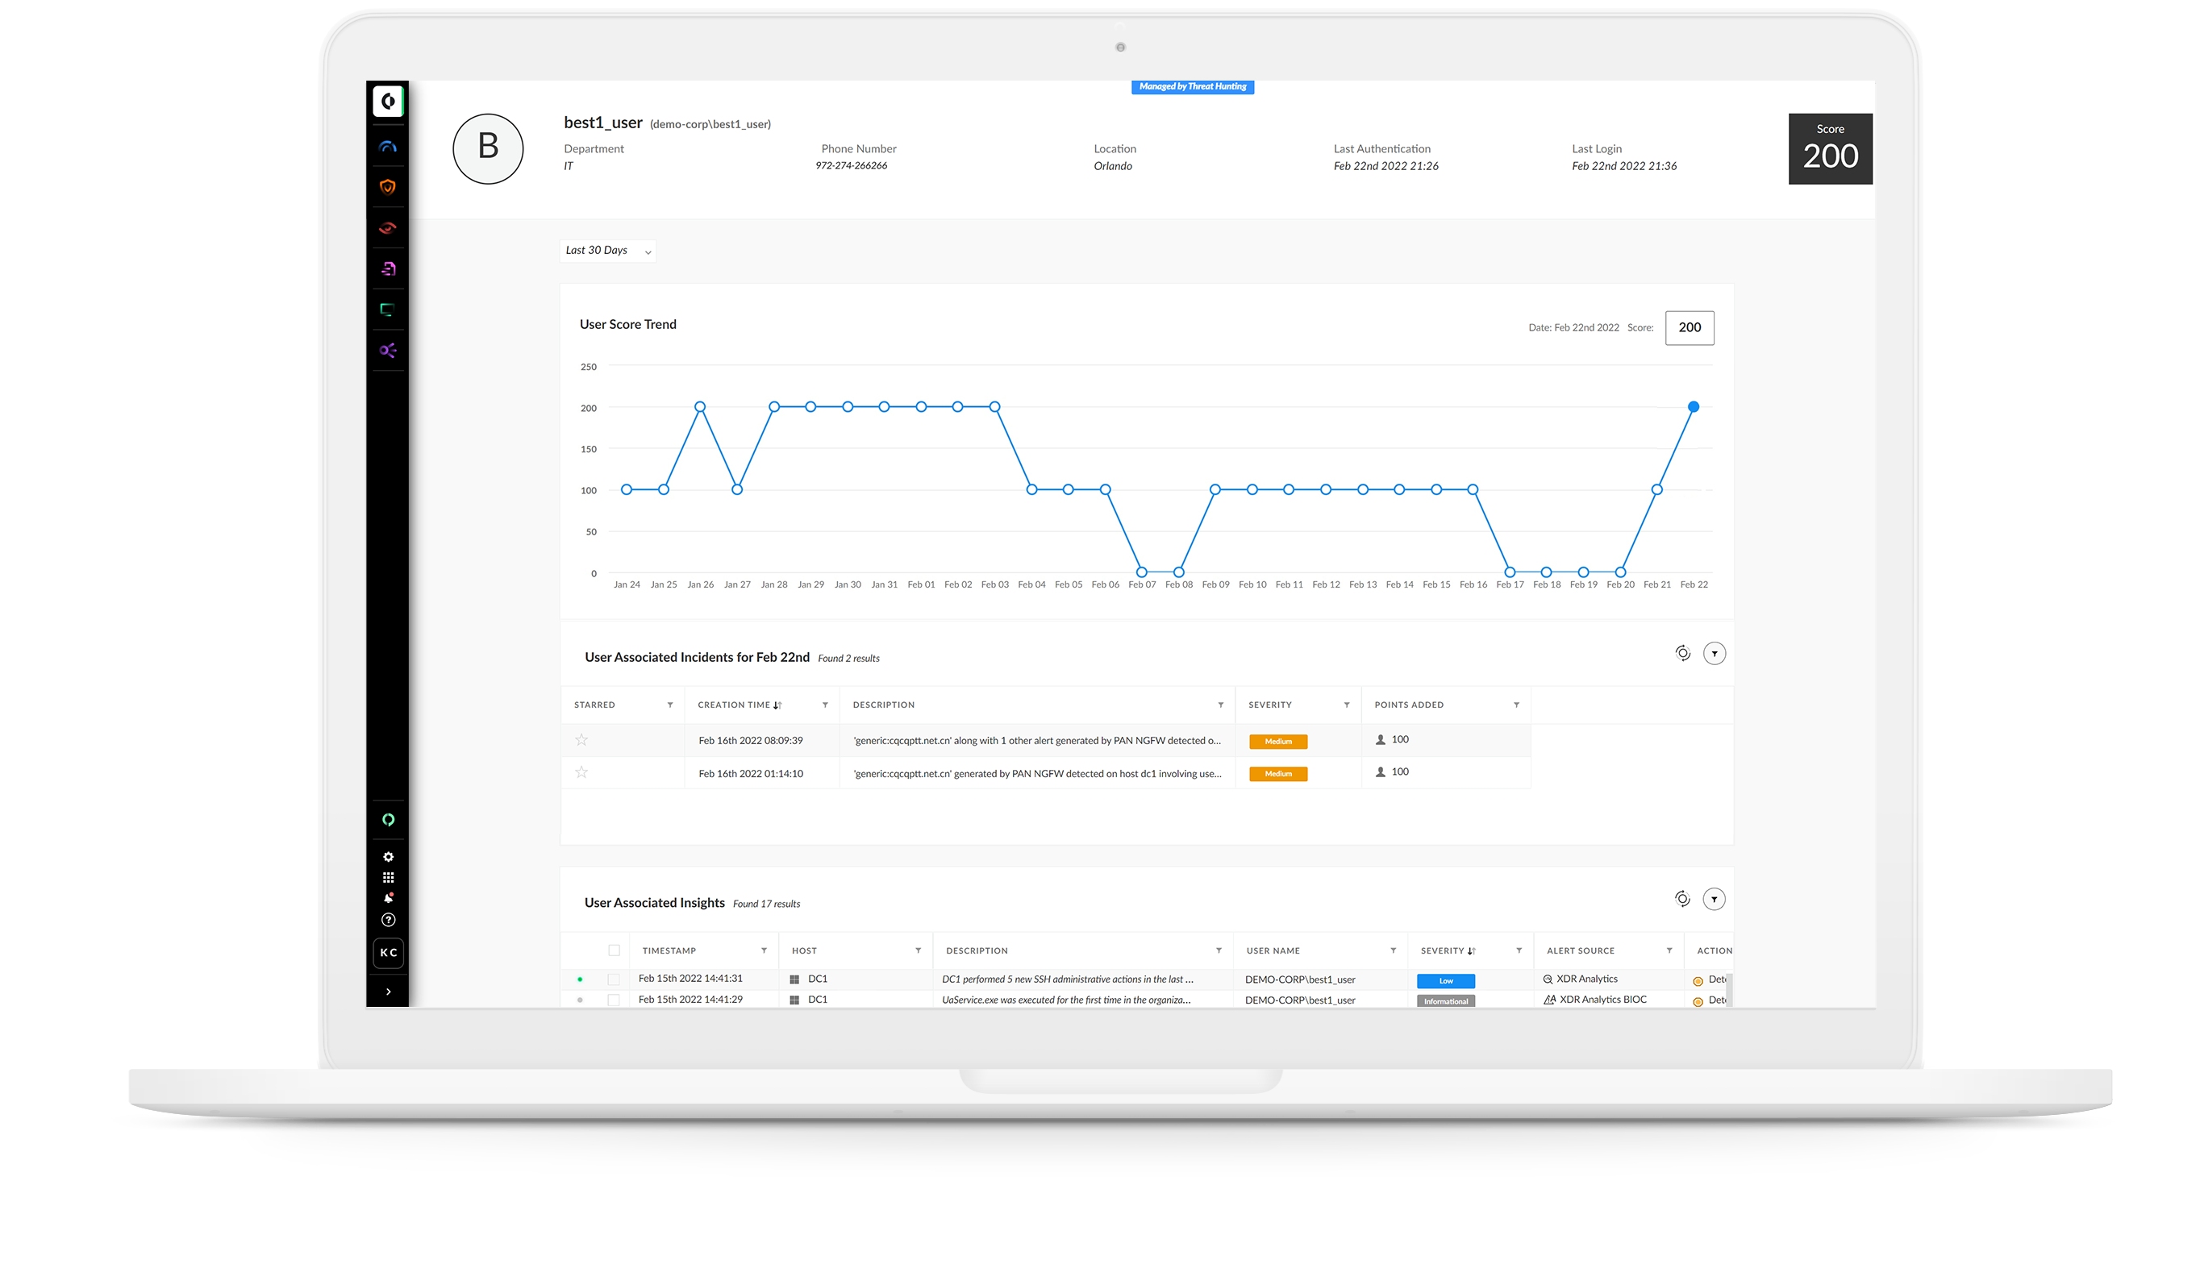2200x1285 pixels.
Task: Open the Points Added filter funnel
Action: click(x=1515, y=704)
